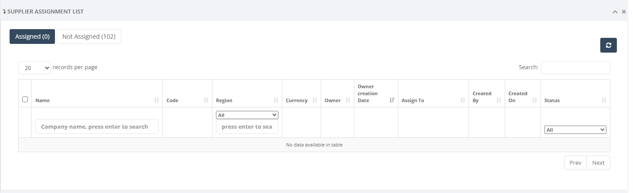The height and width of the screenshot is (193, 633).
Task: Sort by Region column arrows
Action: 276,100
